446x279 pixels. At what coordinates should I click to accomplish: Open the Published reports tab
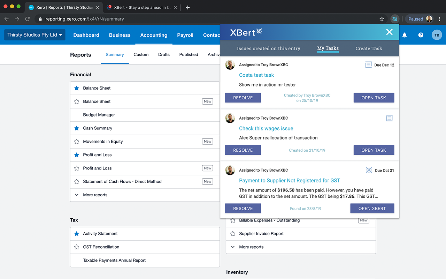point(189,55)
